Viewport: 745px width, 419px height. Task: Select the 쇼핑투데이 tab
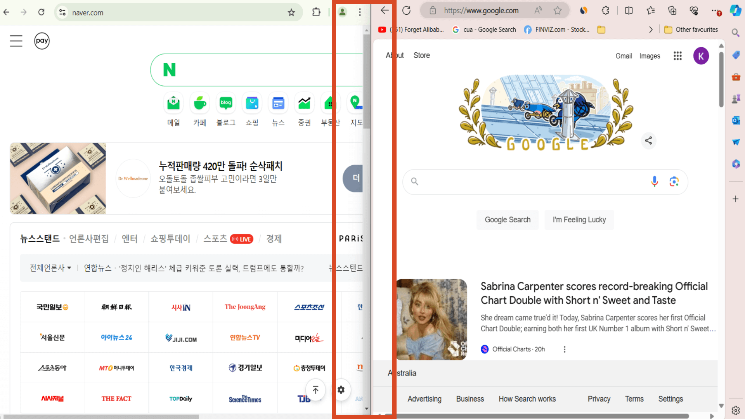tap(170, 239)
